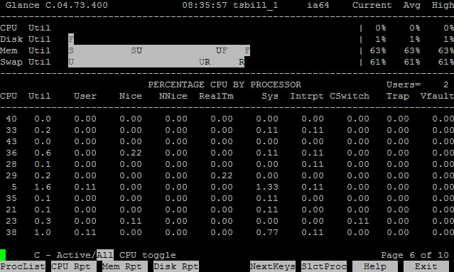This screenshot has width=454, height=272.
Task: Click the Swap Util usage bar
Action: click(156, 62)
